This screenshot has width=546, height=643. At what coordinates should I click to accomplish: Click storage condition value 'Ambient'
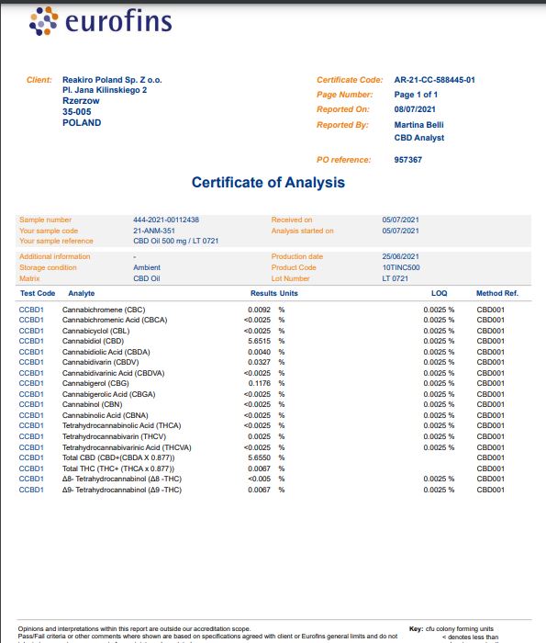147,268
